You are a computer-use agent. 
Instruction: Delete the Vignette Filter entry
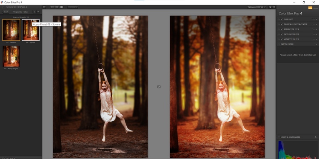pyautogui.click(x=316, y=39)
